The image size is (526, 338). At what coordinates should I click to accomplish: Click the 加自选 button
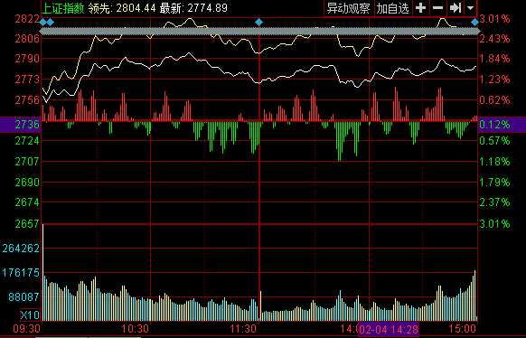393,8
